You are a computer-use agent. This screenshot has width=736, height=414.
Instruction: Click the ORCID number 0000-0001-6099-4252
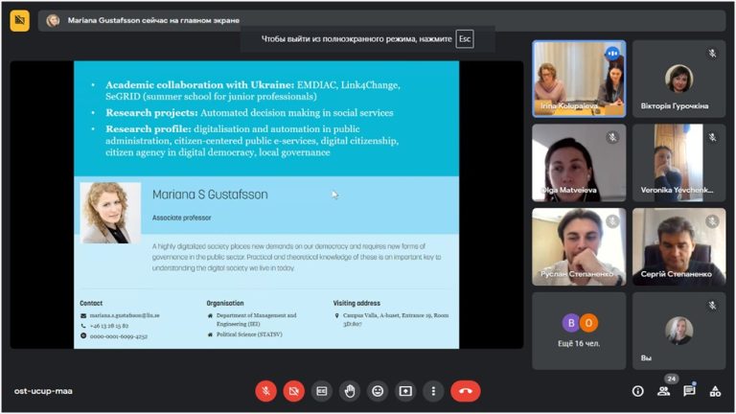(x=119, y=336)
